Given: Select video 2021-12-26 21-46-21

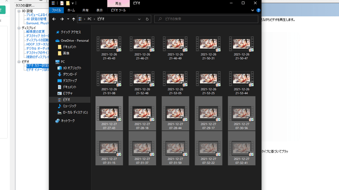Looking at the screenshot, I should coord(142,48).
